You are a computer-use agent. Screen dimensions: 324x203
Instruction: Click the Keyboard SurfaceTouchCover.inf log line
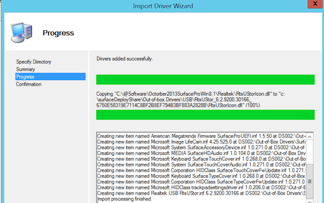tap(202, 159)
